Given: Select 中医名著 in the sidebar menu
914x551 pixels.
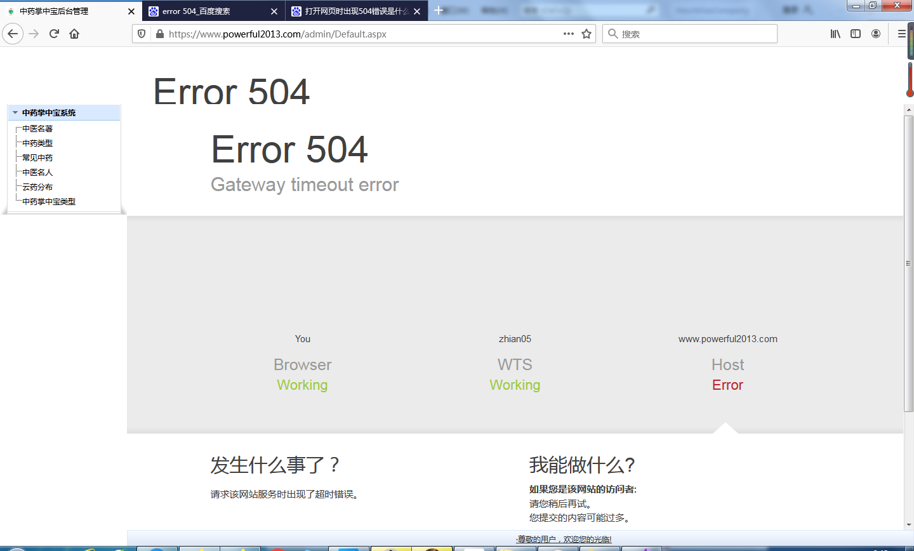Looking at the screenshot, I should (38, 128).
